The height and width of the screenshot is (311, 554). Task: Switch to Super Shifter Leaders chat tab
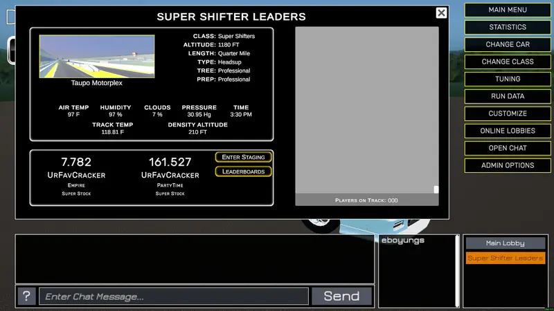506,258
